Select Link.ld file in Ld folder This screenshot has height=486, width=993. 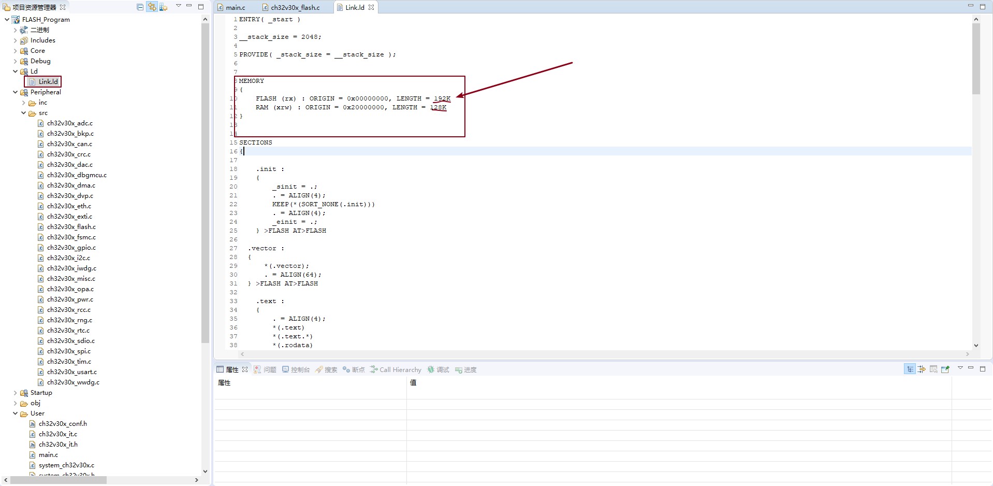coord(48,82)
